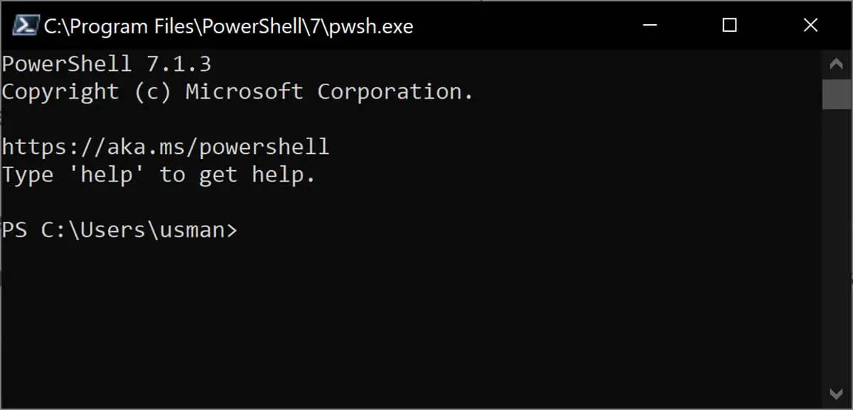853x410 pixels.
Task: Click the pwsh.exe path title text
Action: 228,26
